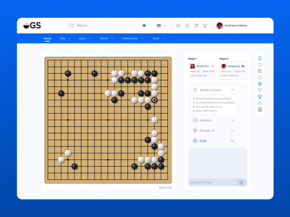This screenshot has height=217, width=290.
Task: Open the game notes icon in the right sidebar
Action: coord(260,71)
